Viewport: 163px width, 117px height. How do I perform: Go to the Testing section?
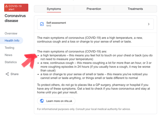tap(10, 48)
